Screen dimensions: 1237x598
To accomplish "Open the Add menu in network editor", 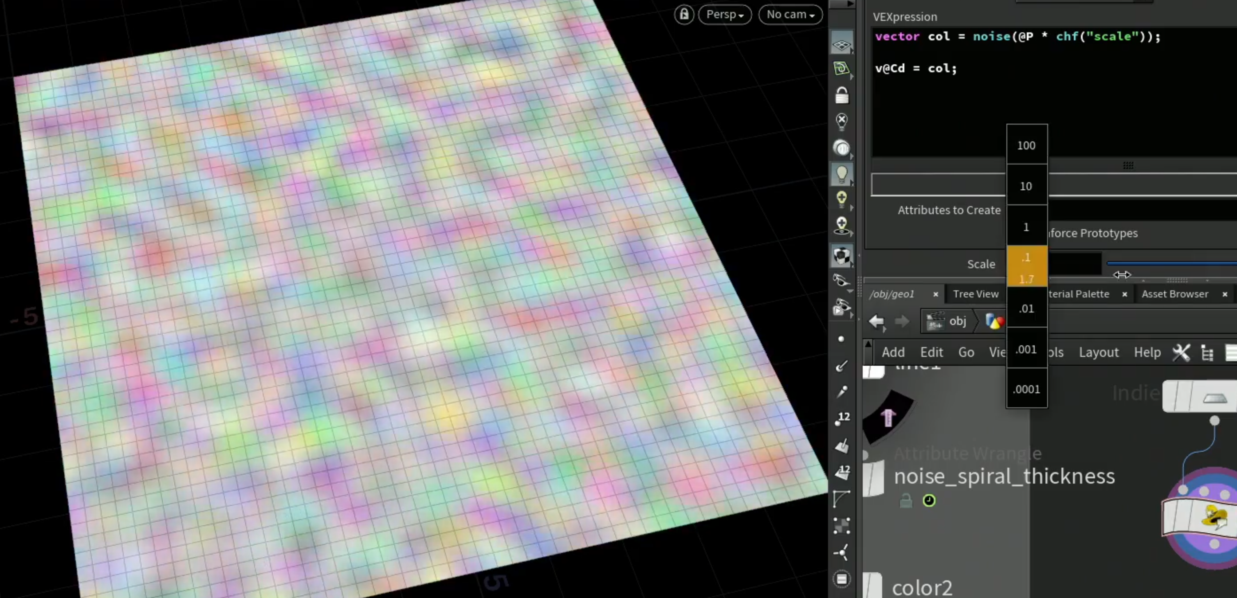I will point(893,352).
